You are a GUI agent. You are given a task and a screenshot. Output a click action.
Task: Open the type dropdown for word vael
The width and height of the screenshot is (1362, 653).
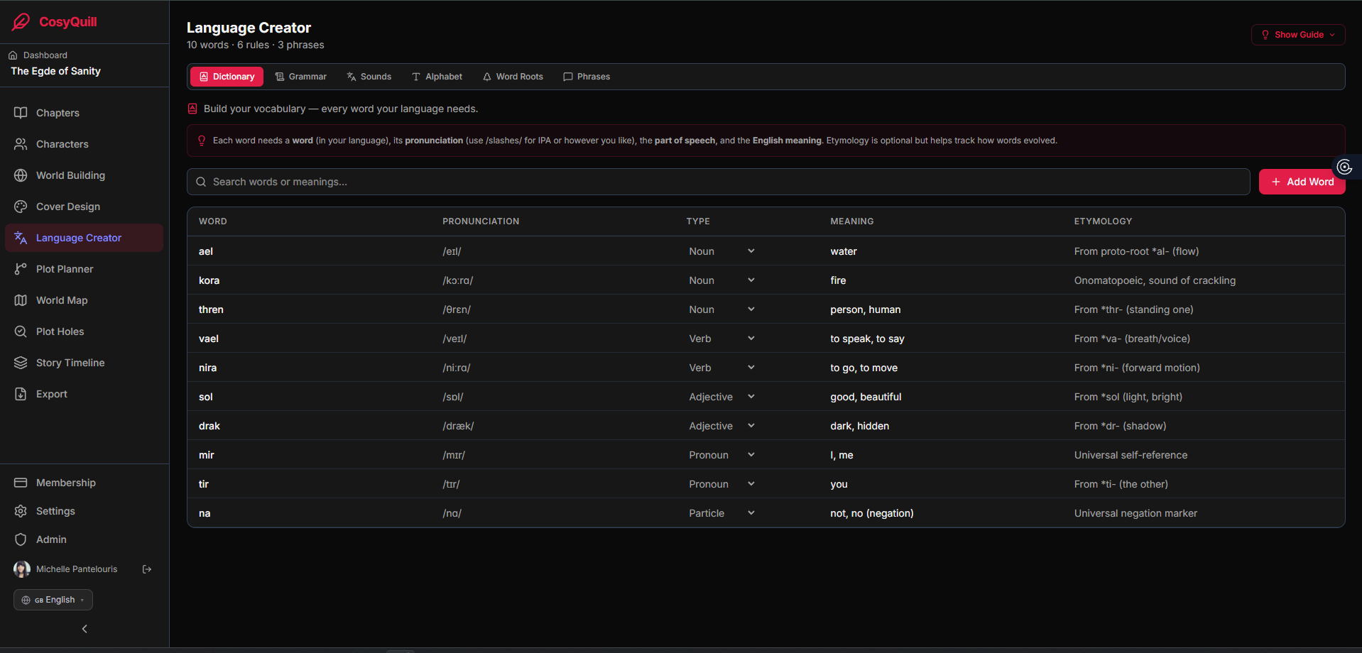[x=721, y=339]
